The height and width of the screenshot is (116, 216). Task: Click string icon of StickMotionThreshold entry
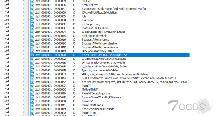[32, 36]
